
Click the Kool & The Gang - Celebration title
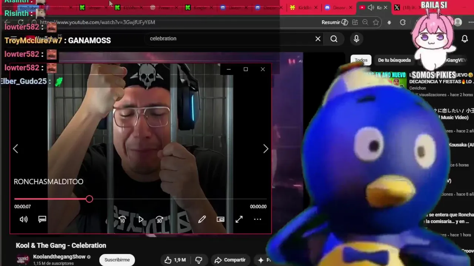coord(61,245)
